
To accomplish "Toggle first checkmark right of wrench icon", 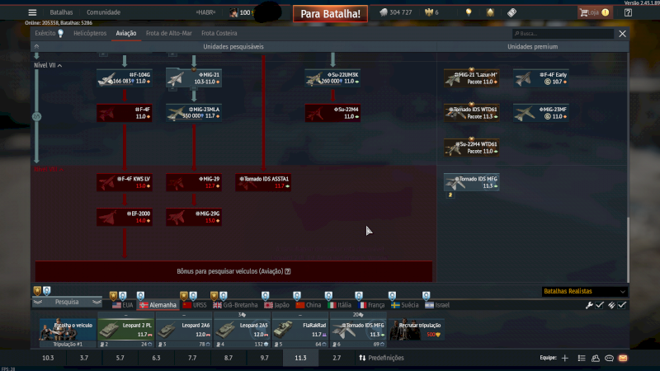I will 600,305.
